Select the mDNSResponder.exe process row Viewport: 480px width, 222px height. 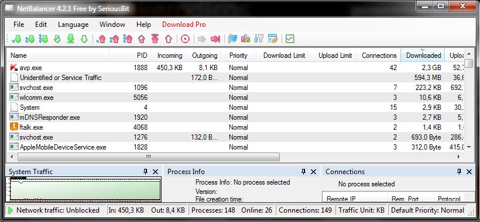pos(236,117)
